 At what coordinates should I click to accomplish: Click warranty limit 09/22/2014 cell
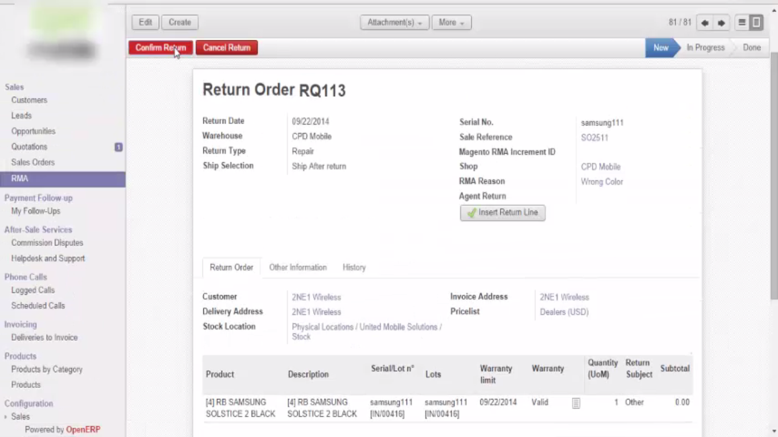[x=498, y=402]
